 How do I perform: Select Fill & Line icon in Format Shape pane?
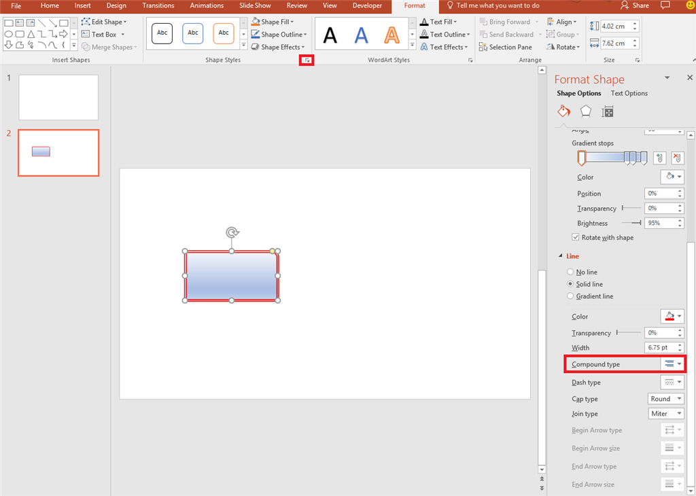point(563,111)
